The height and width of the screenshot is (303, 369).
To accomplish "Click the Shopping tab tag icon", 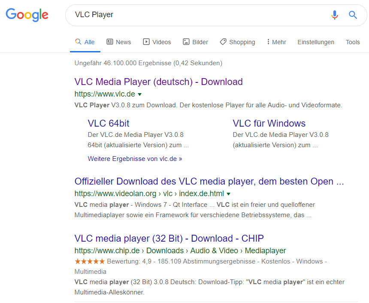I will 223,42.
